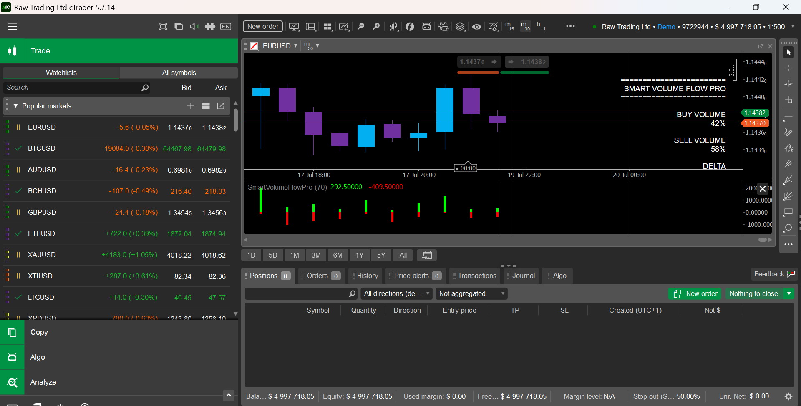Image resolution: width=801 pixels, height=406 pixels.
Task: Toggle fullscreen mode icon in left header
Action: (x=163, y=26)
